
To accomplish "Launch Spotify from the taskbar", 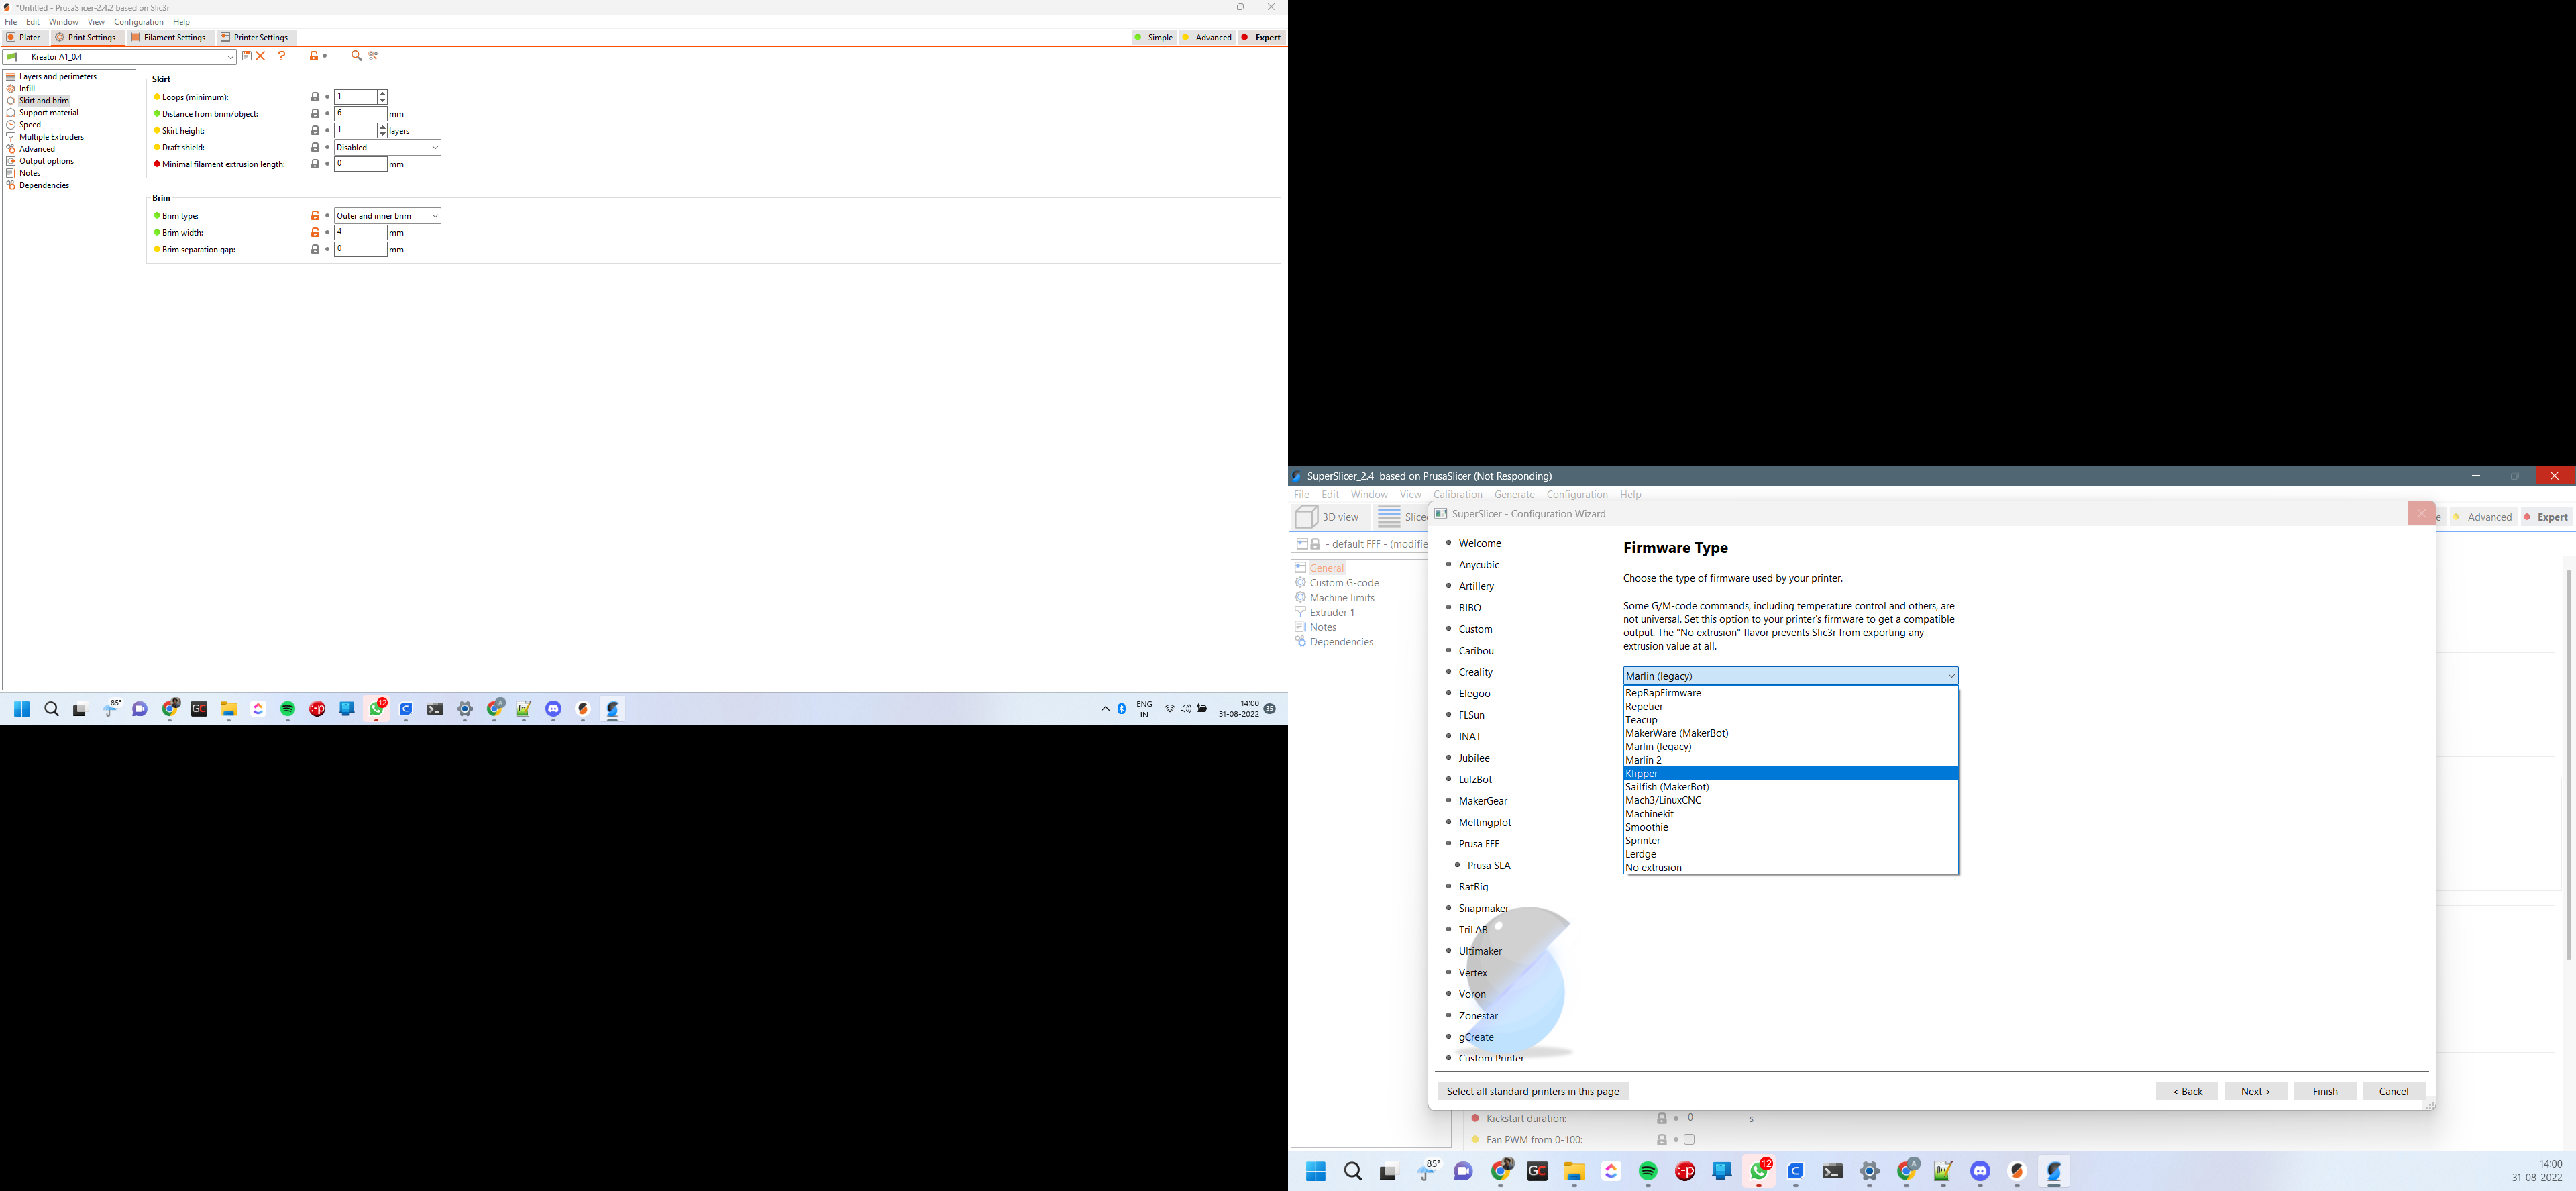I will point(287,709).
